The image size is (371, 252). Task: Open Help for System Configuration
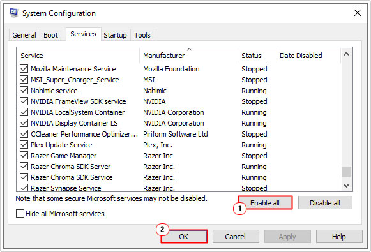click(339, 237)
